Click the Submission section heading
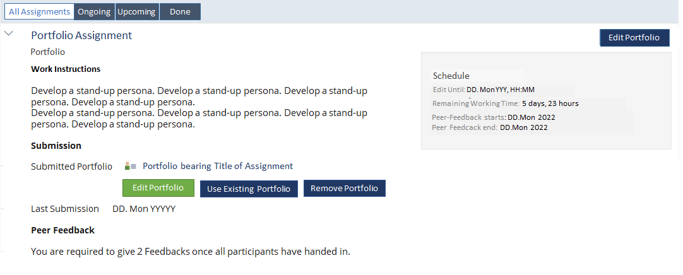683x275 pixels. 56,146
